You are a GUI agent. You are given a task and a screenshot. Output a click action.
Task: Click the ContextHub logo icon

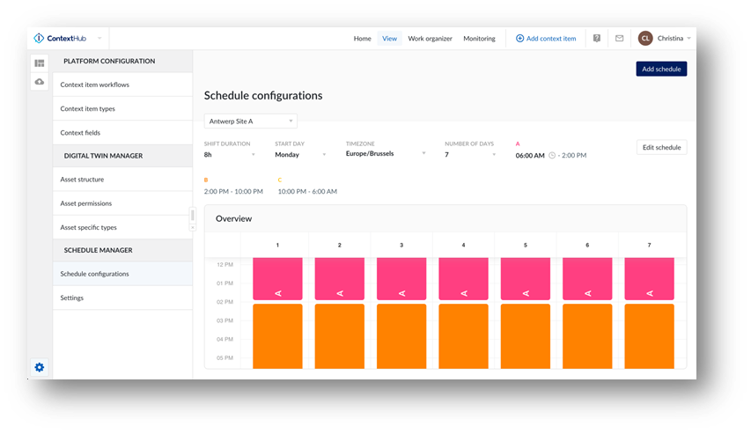coord(39,39)
